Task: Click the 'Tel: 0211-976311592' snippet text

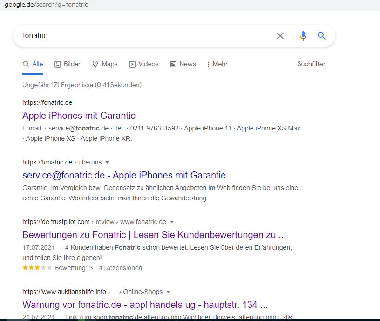Action: [x=146, y=128]
